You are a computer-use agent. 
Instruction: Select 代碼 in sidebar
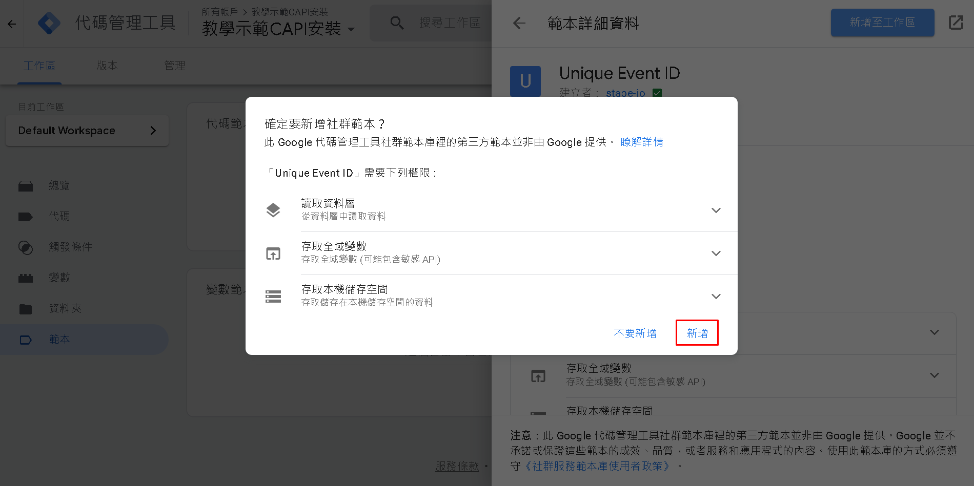[59, 217]
